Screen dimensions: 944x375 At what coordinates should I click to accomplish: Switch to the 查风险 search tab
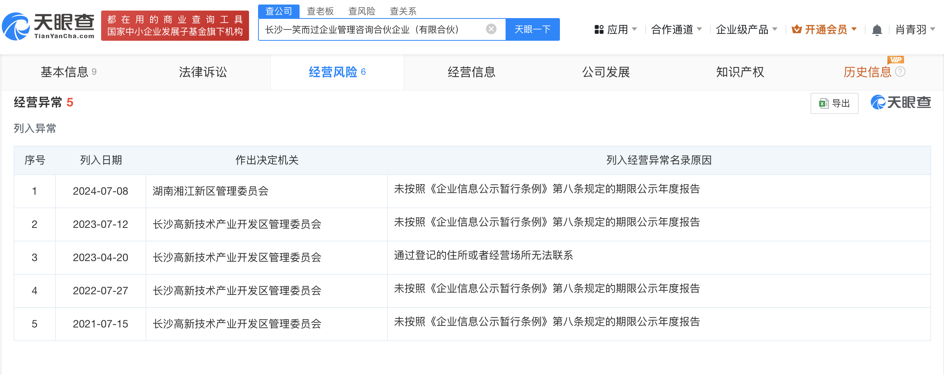pos(361,11)
